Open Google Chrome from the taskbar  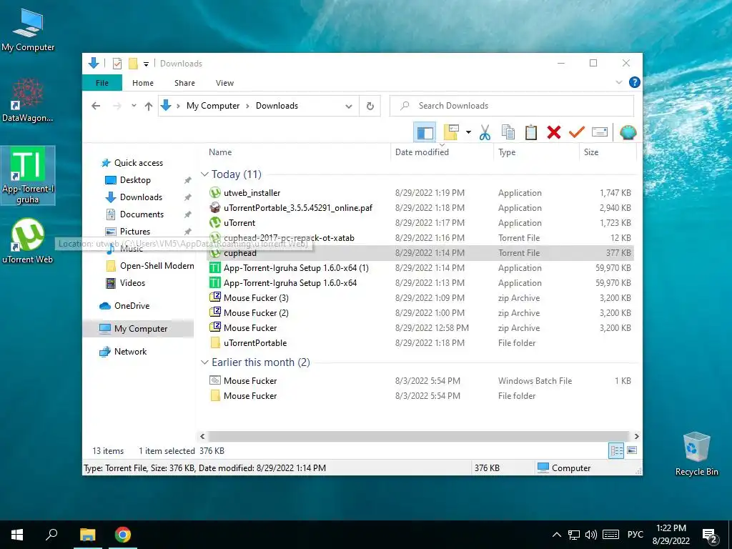[123, 535]
